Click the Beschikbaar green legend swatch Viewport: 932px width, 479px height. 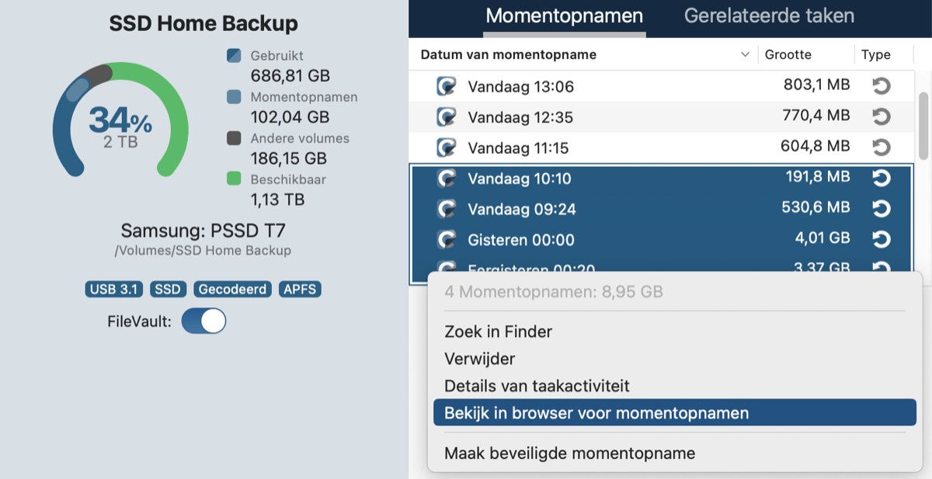point(234,179)
